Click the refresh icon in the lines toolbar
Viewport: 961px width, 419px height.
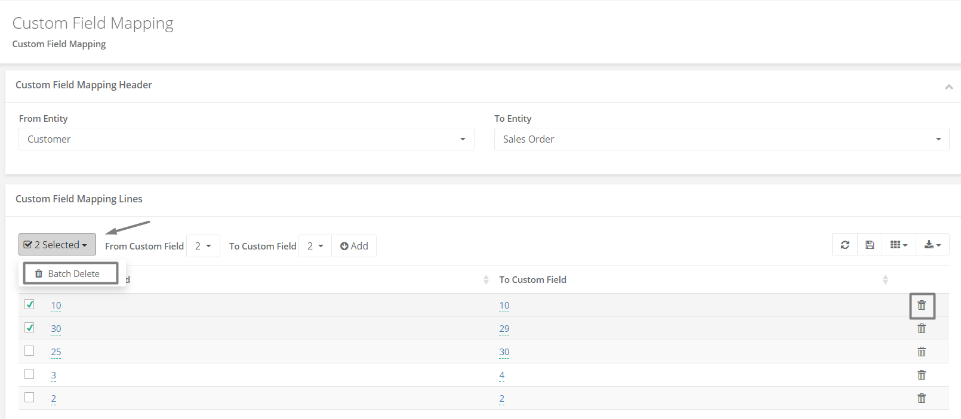tap(845, 245)
